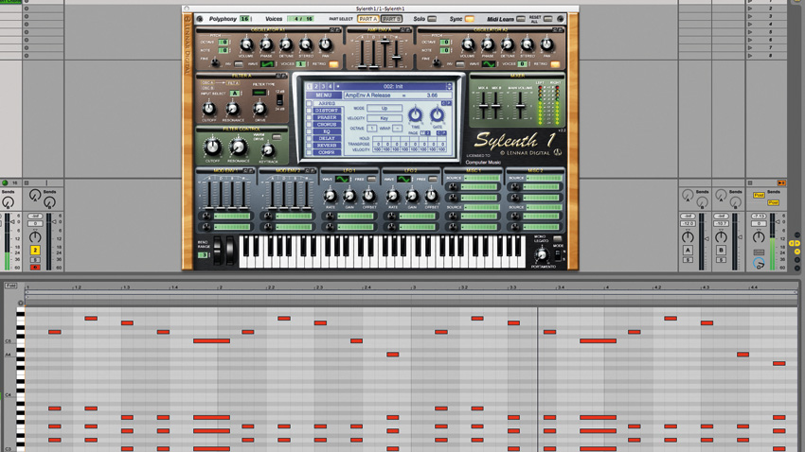Click the Amp Env A Sustain slider
This screenshot has height=452, width=805.
pyautogui.click(x=385, y=53)
